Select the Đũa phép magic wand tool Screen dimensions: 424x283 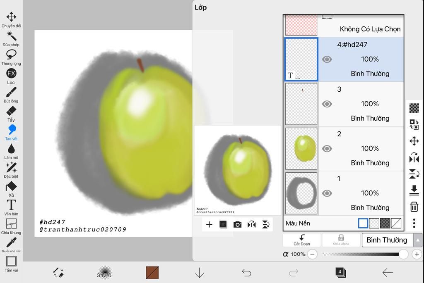click(11, 38)
